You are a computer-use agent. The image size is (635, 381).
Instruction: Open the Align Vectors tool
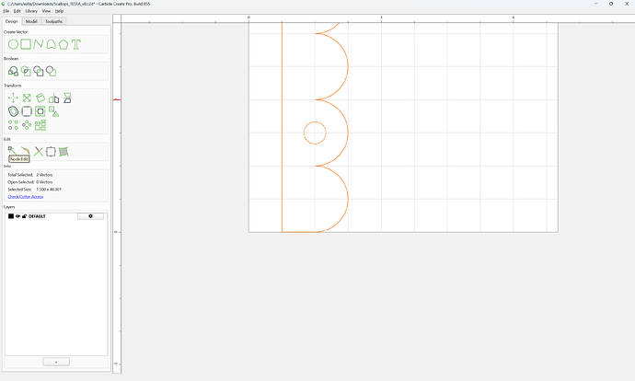[x=40, y=111]
